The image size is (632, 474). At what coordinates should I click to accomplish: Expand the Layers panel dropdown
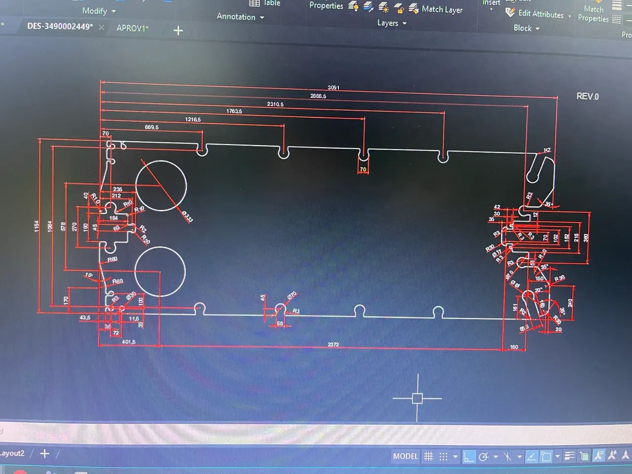coord(392,23)
